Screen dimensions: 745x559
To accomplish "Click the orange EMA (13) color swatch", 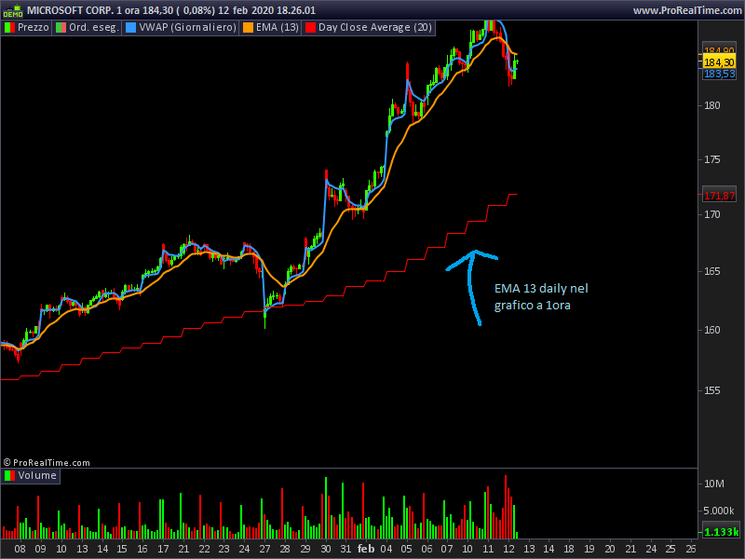I will (x=248, y=28).
